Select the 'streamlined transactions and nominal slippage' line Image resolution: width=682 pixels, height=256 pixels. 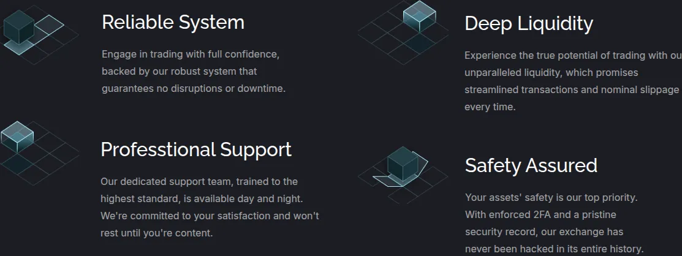(572, 90)
